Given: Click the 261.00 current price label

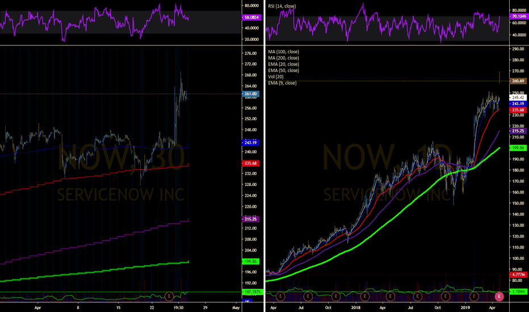Looking at the screenshot, I should coord(251,94).
